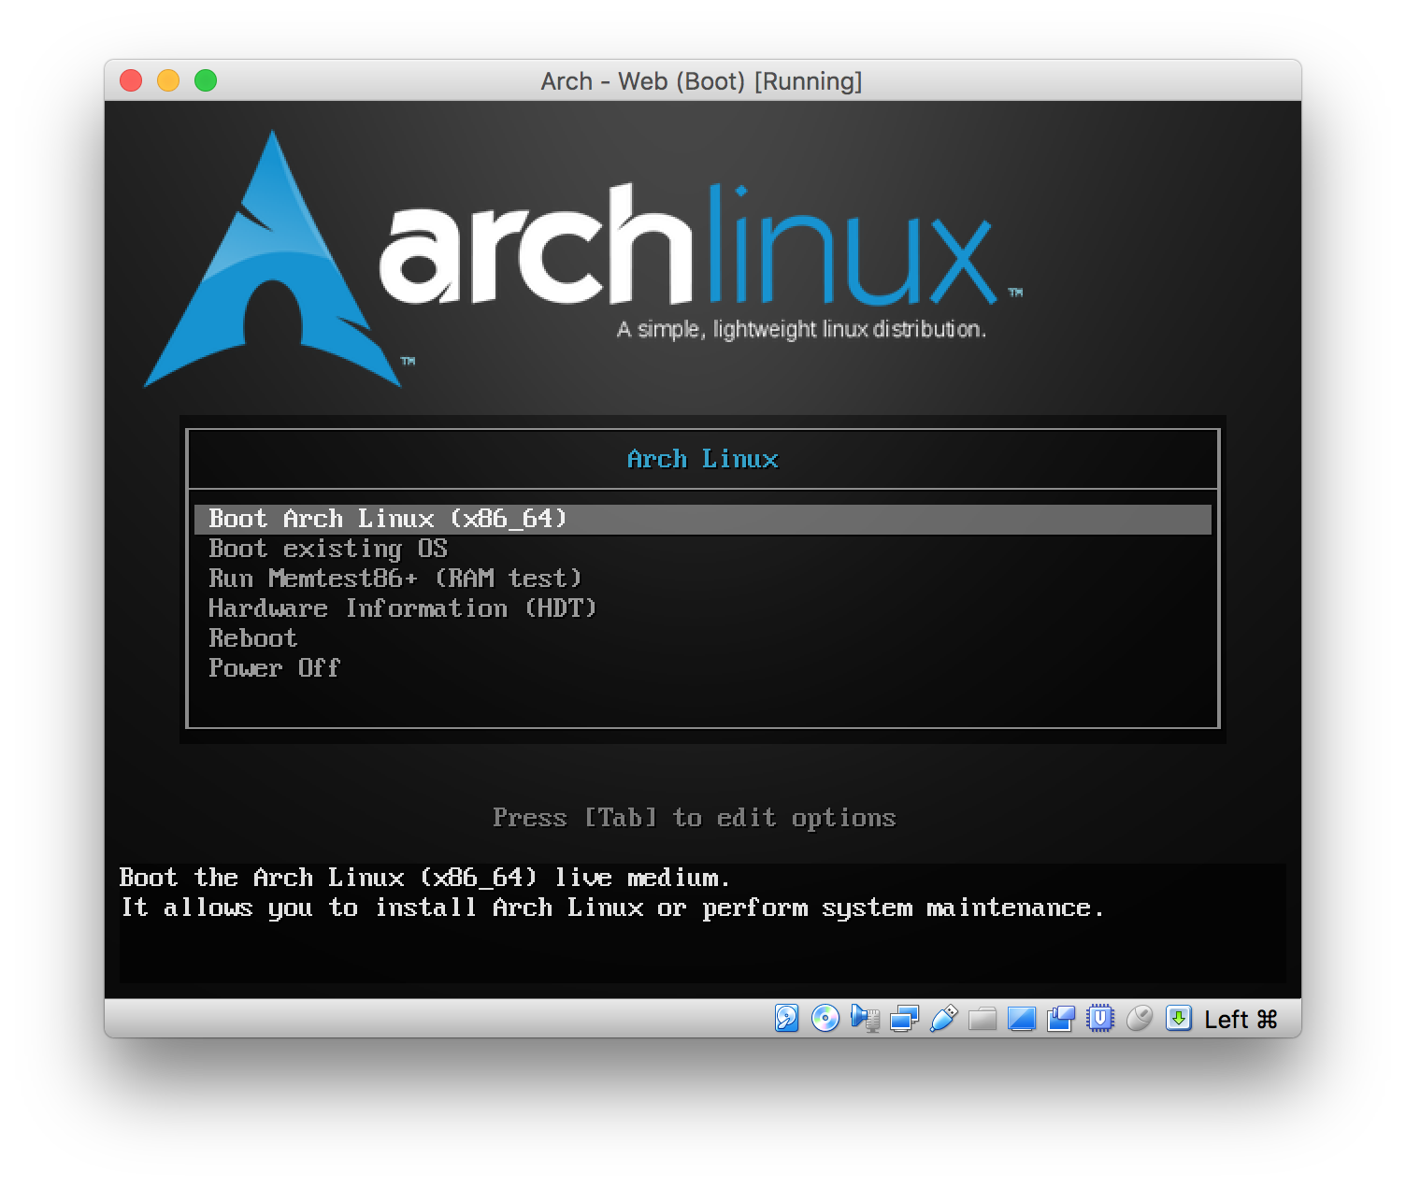Screen dimensions: 1406x1187
Task: Click the USB devices icon
Action: coord(943,1018)
